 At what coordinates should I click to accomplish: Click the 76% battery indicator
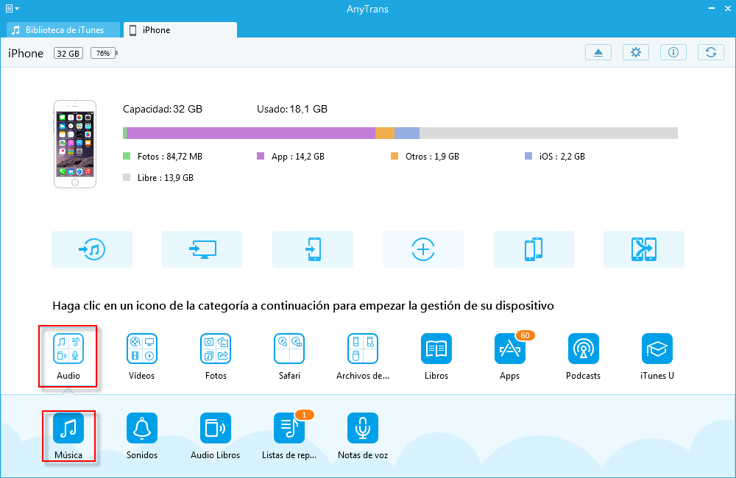coord(104,54)
